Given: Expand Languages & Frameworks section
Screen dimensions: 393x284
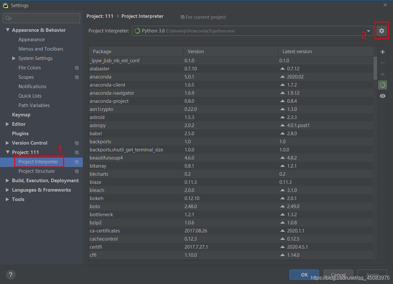Looking at the screenshot, I should point(7,190).
